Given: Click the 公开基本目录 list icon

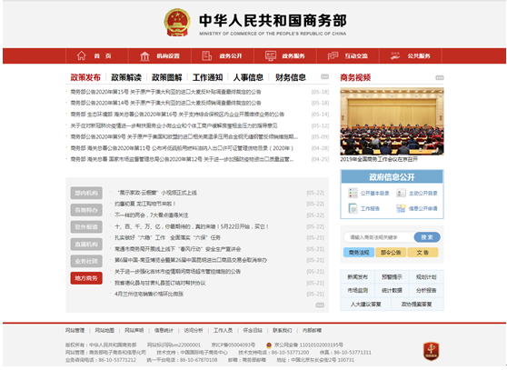Looking at the screenshot, I should (353, 193).
